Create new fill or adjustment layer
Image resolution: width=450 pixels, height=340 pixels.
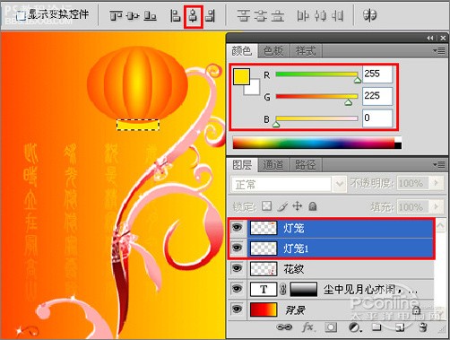coord(355,327)
